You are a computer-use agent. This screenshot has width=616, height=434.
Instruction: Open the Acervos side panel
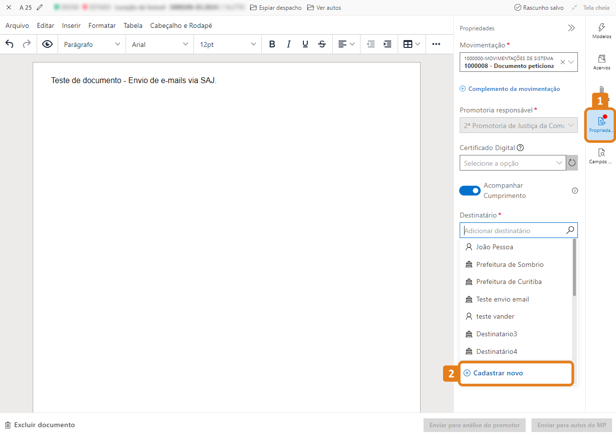click(x=601, y=62)
